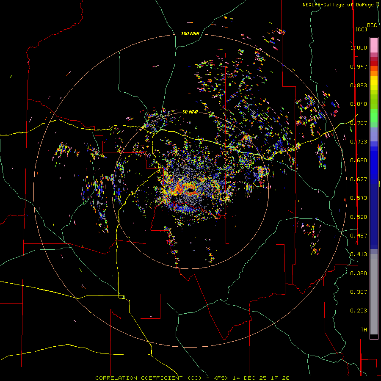The image size is (381, 381).
Task: Click the DCC label above the color scale
Action: pos(372,25)
